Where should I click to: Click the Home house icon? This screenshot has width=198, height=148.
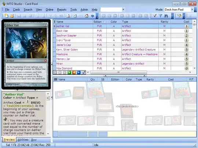click(87, 16)
